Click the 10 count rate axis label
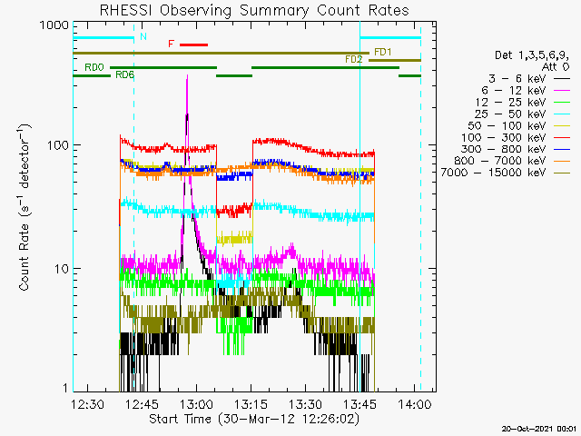This screenshot has width=581, height=436. point(62,269)
